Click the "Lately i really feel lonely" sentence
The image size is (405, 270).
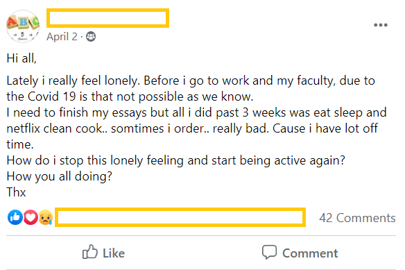73,81
